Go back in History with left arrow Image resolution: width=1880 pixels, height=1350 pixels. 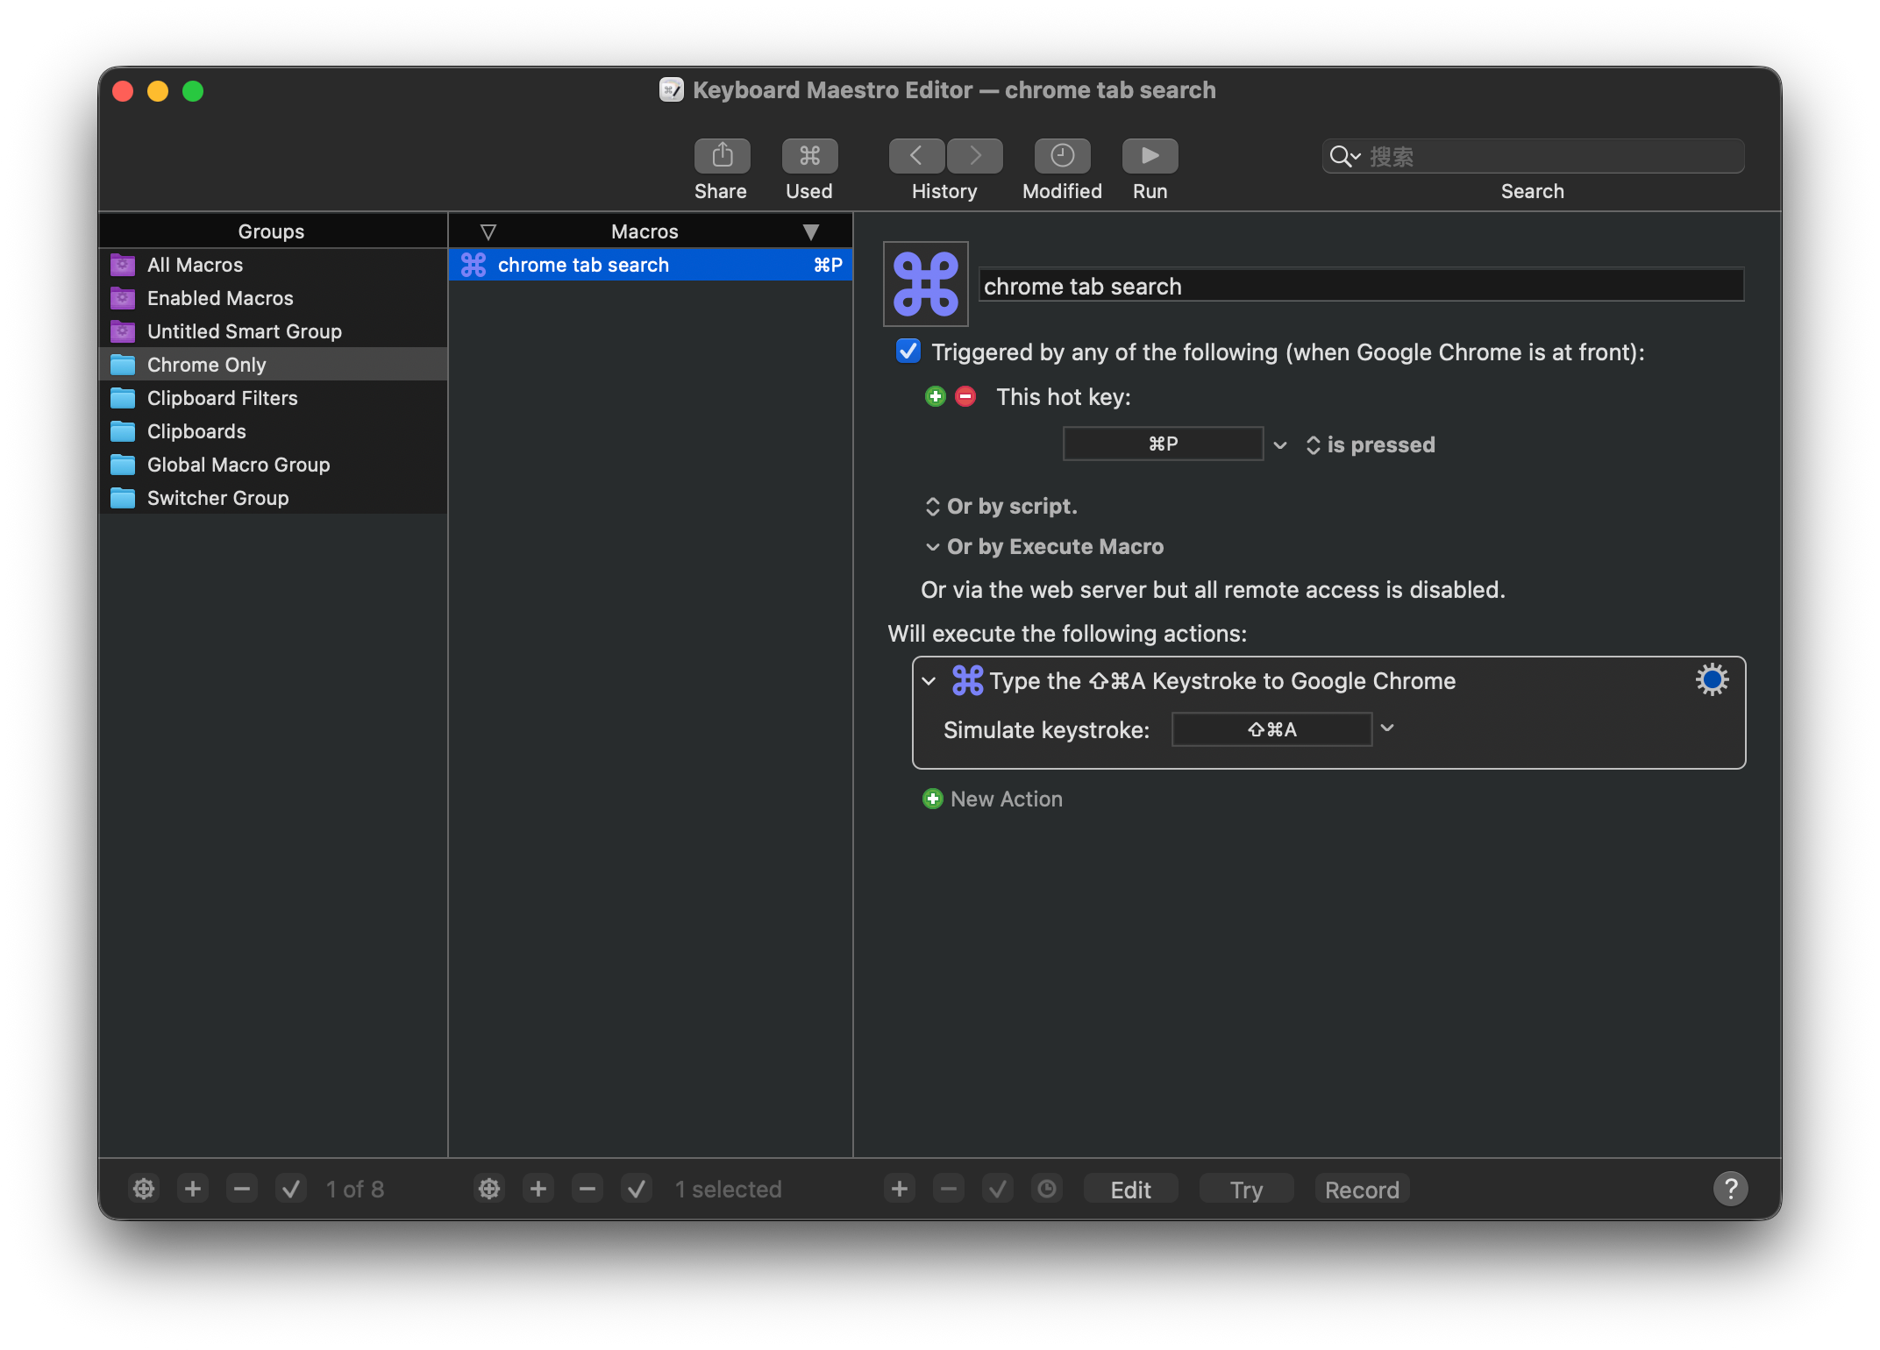tap(916, 156)
